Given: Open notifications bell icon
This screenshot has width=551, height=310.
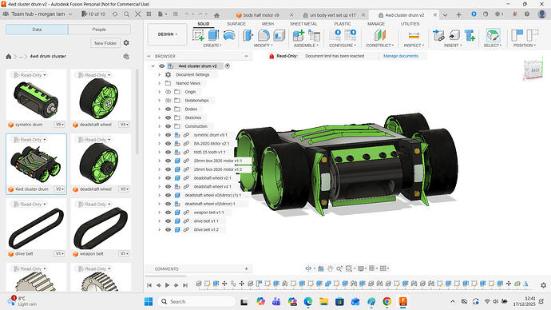Looking at the screenshot, I should (514, 14).
